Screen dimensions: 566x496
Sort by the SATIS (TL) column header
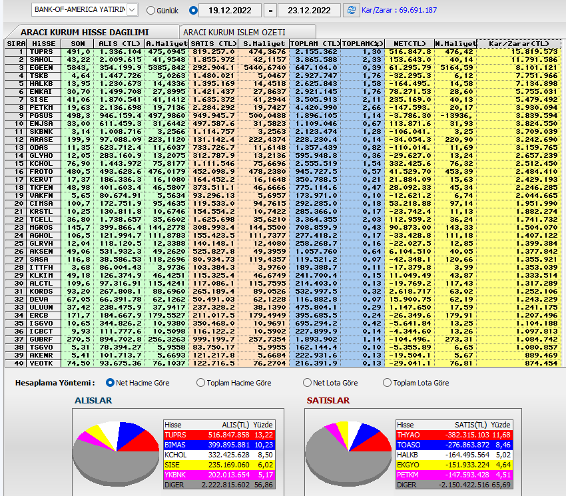[x=214, y=44]
